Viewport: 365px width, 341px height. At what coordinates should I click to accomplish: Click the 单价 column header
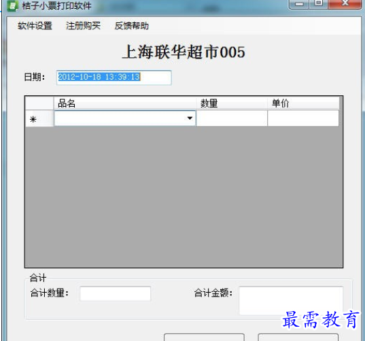click(x=303, y=103)
